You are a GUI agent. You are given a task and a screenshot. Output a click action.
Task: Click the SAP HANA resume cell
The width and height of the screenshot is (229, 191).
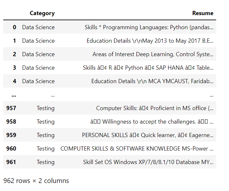(x=148, y=68)
